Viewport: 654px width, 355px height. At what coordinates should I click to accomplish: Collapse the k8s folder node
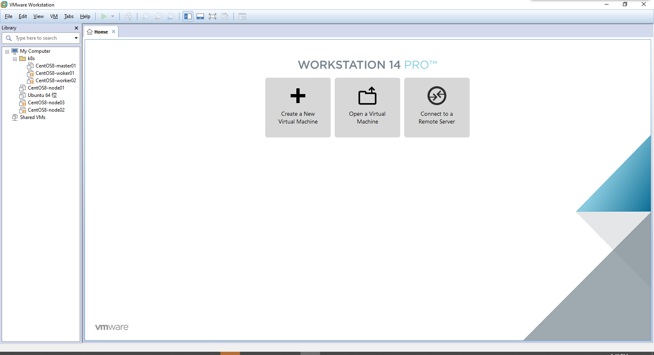pos(15,59)
